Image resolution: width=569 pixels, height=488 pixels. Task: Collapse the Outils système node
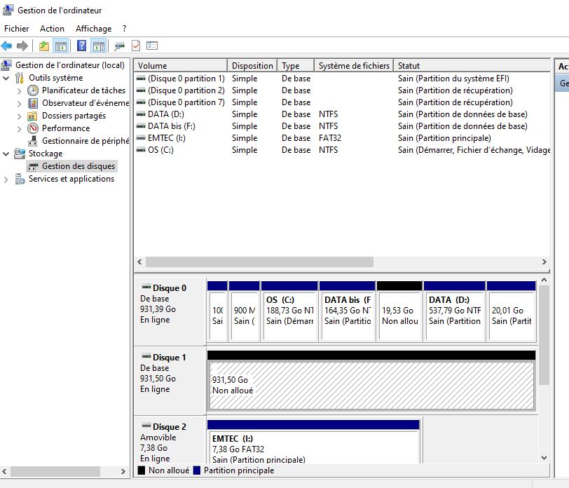point(6,78)
